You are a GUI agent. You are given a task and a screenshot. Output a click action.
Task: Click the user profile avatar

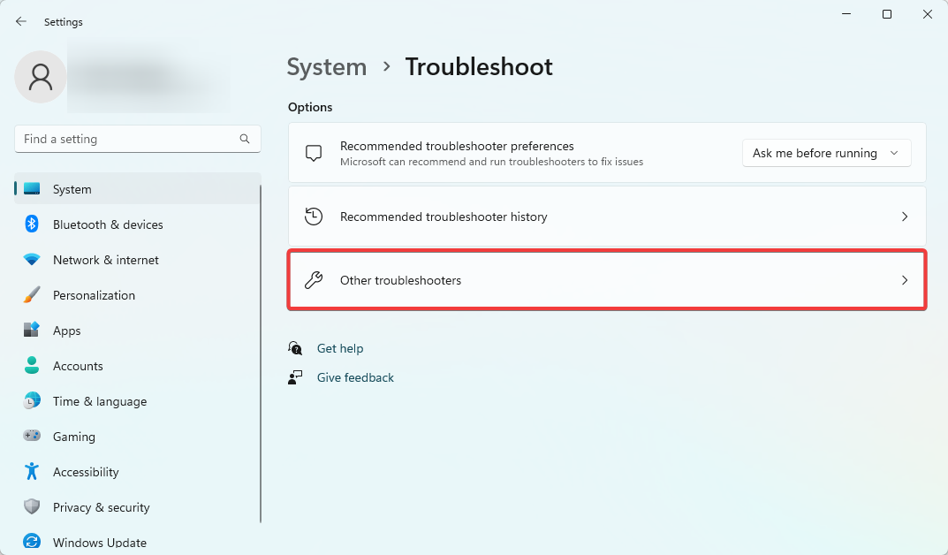click(41, 77)
